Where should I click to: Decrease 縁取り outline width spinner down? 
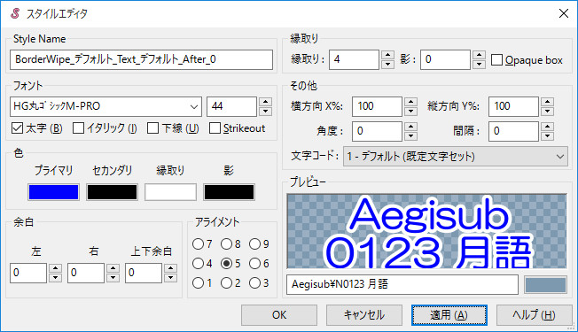(387, 65)
